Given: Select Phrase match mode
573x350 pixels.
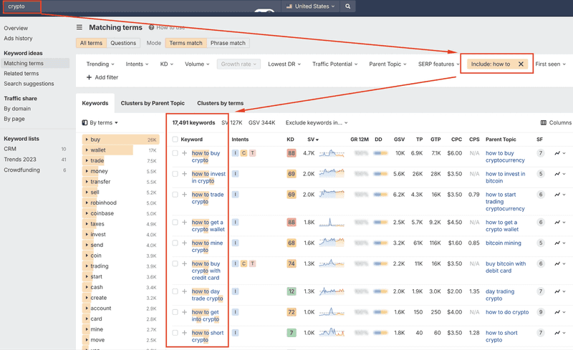Looking at the screenshot, I should [x=228, y=43].
